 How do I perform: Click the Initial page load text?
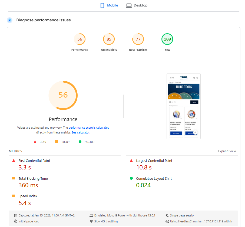[x=29, y=221]
